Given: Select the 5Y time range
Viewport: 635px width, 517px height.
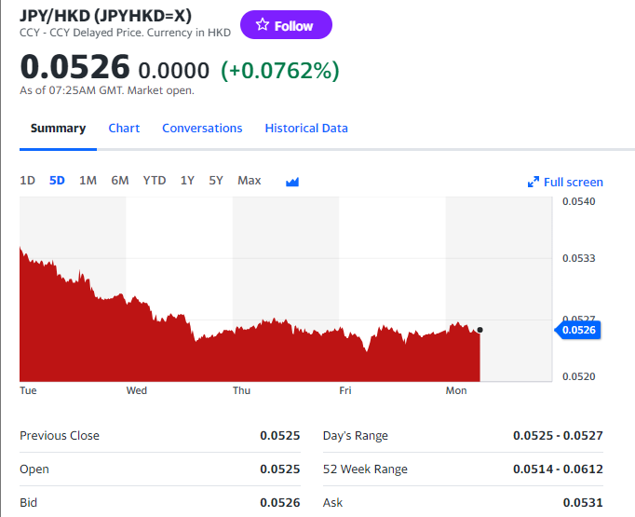Looking at the screenshot, I should (x=216, y=181).
